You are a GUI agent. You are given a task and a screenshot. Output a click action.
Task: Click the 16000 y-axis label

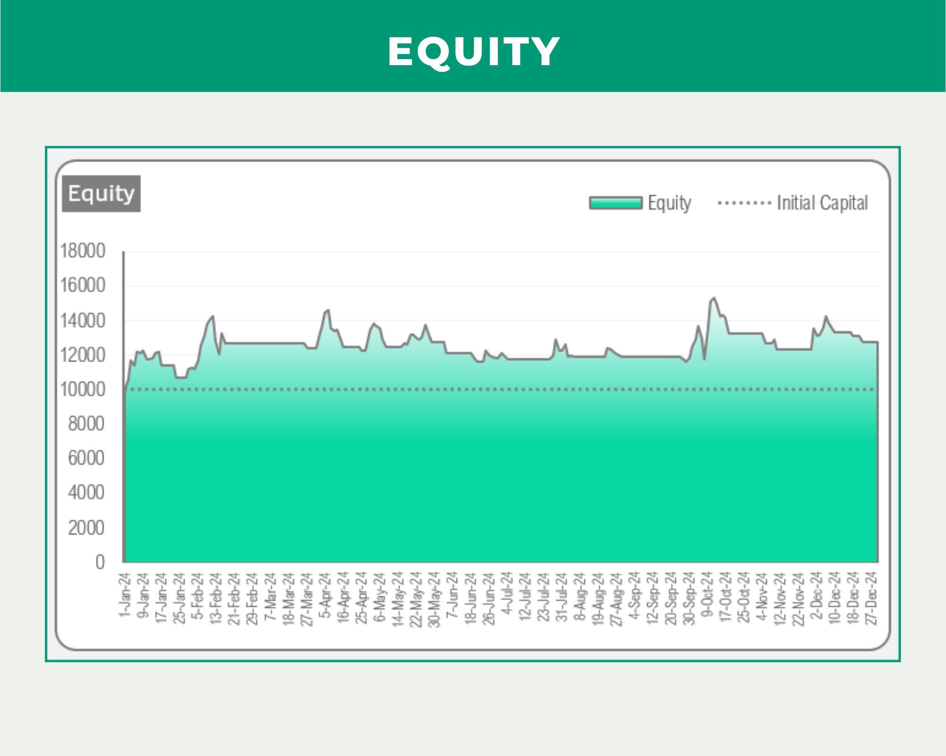point(83,286)
